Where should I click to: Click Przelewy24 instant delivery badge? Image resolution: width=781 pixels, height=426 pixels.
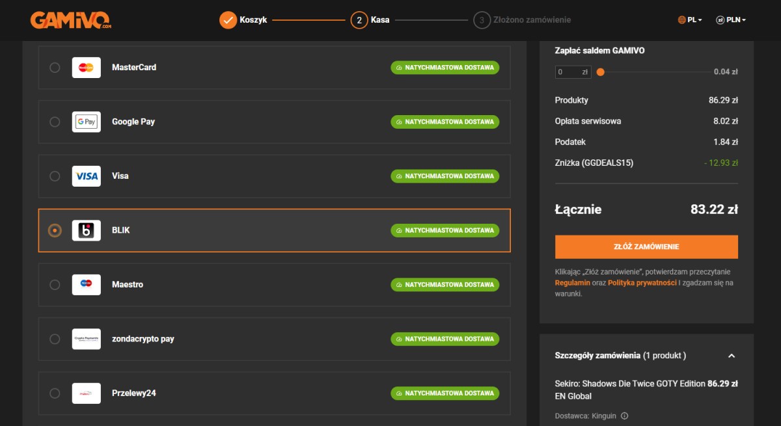point(445,393)
